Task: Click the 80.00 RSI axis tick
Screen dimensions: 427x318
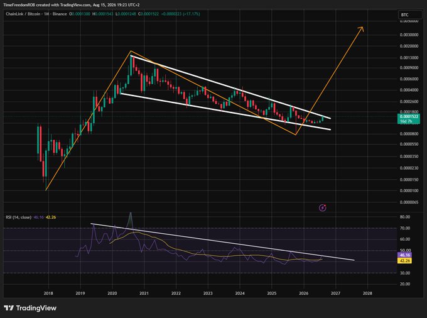Action: (405, 217)
